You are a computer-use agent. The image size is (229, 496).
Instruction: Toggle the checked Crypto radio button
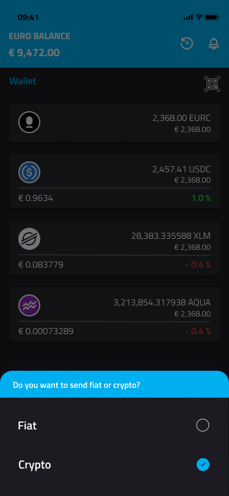point(203,464)
